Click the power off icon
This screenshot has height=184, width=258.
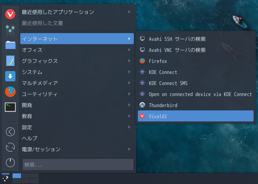[x=10, y=163]
